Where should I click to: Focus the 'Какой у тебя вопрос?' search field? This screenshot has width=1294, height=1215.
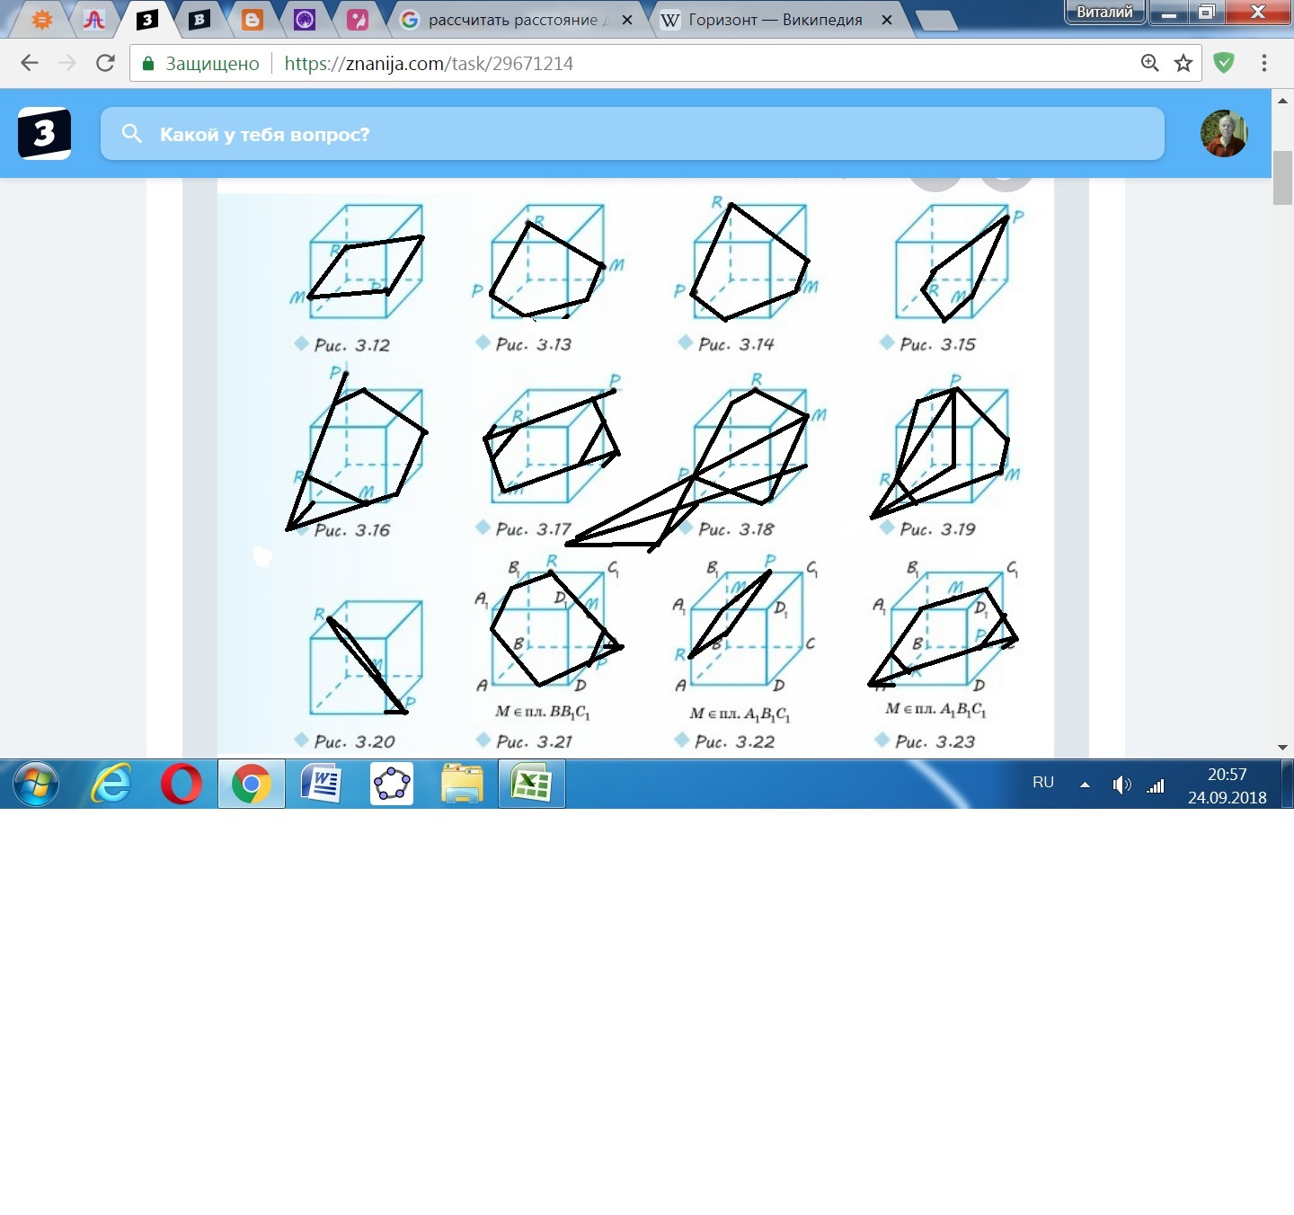coord(633,134)
